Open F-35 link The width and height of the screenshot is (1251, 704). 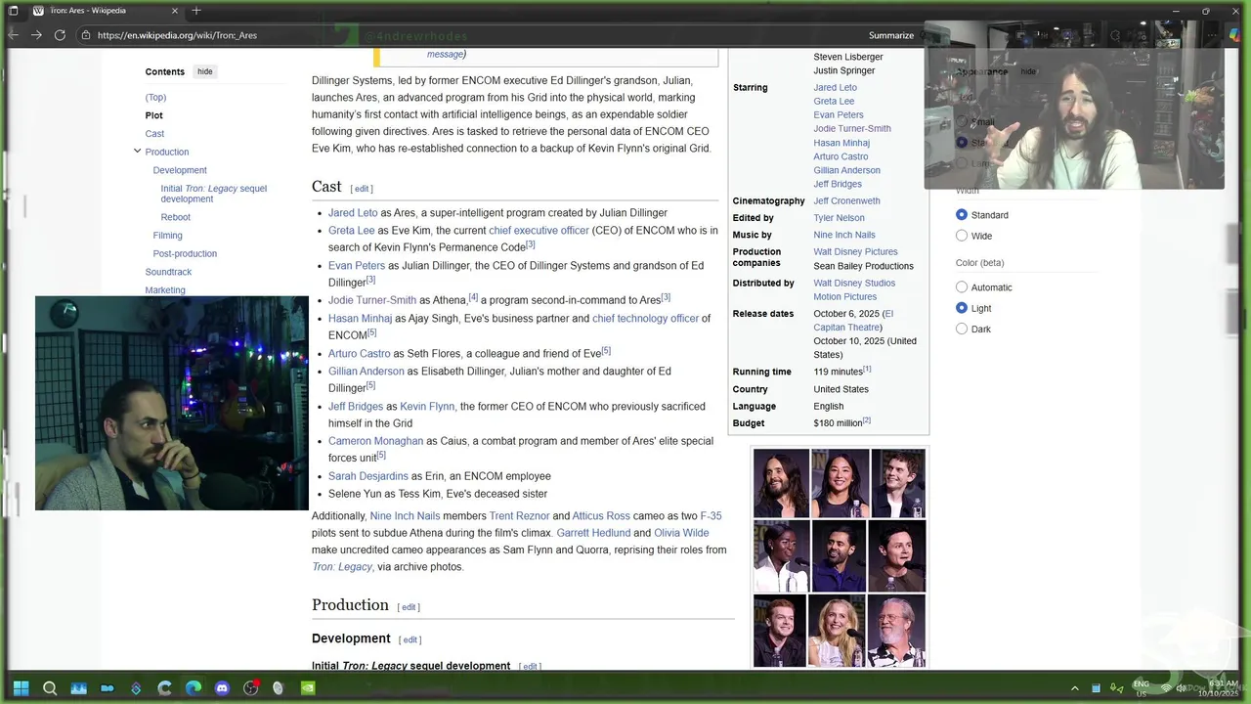coord(711,516)
